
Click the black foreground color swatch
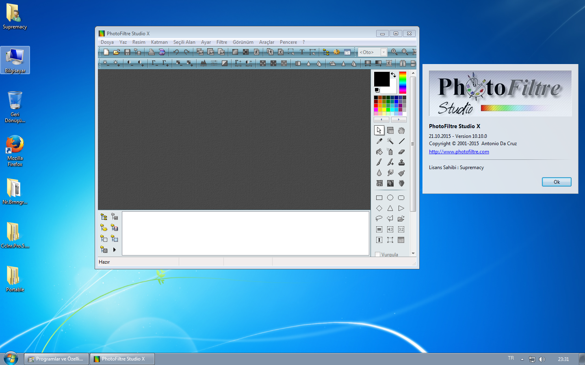point(381,79)
